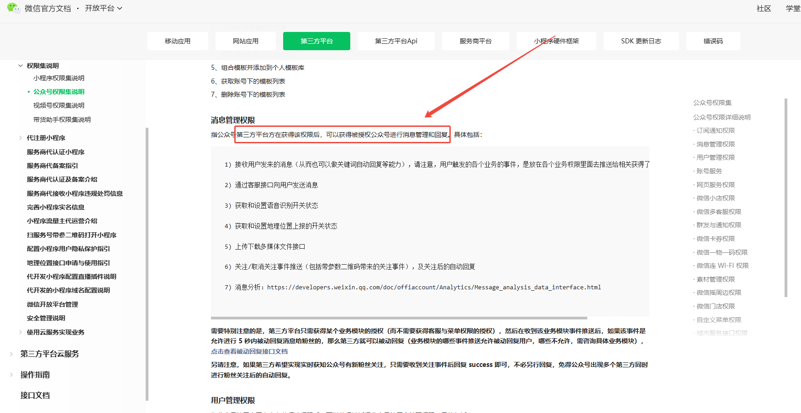Open 带货助手权限集说明 in sidebar
The width and height of the screenshot is (801, 413).
point(62,120)
